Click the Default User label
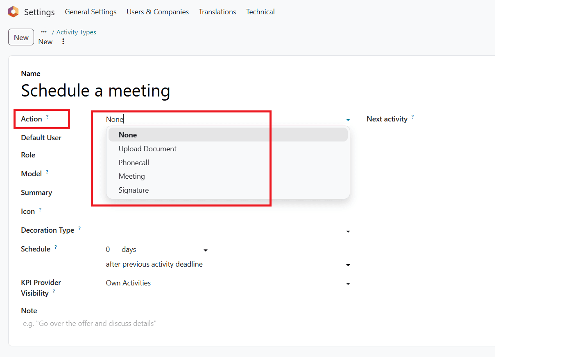 point(41,138)
